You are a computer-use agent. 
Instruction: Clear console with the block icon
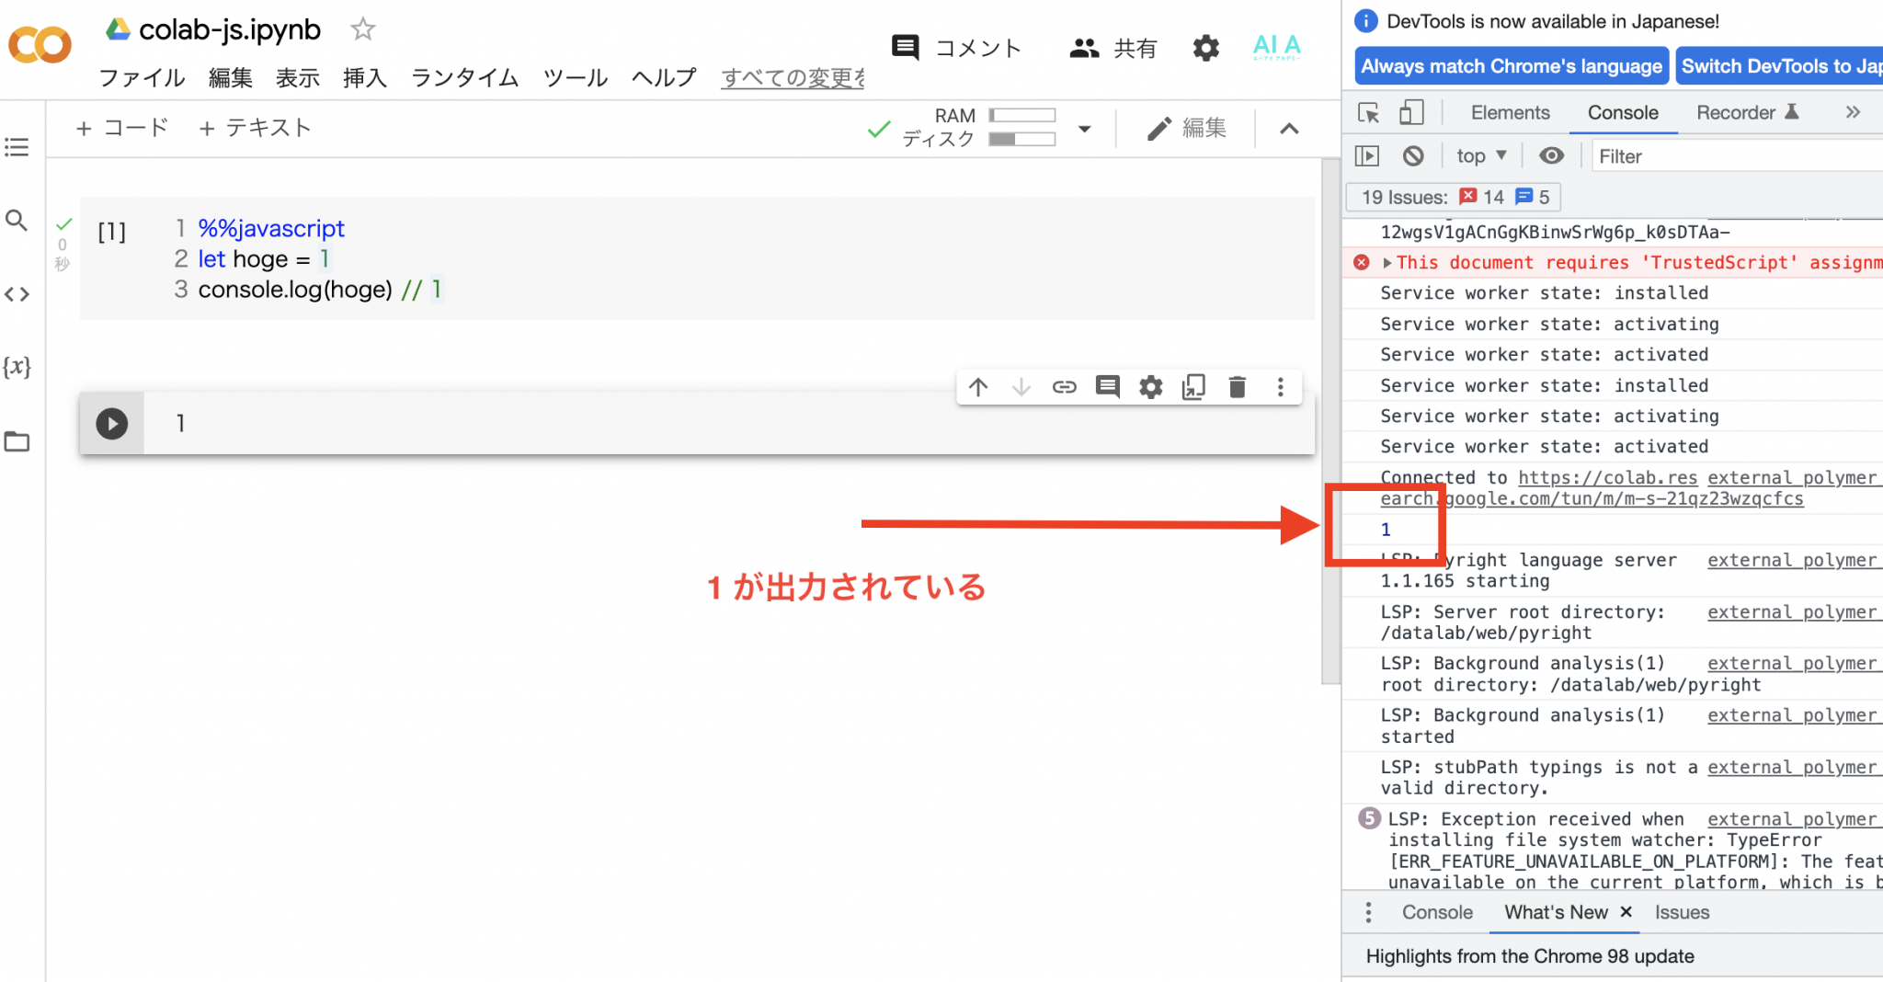click(x=1413, y=156)
